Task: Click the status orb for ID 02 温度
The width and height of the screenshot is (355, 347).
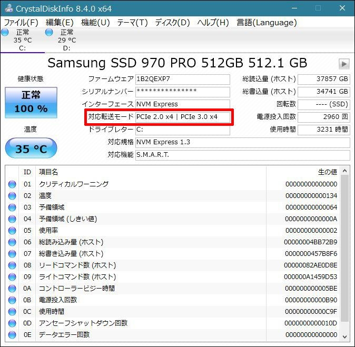Action: 12,196
